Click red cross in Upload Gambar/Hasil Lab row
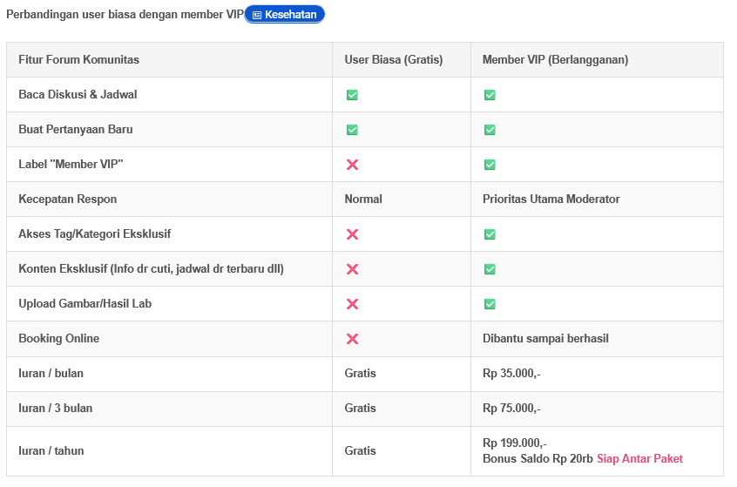This screenshot has width=737, height=487. point(352,304)
